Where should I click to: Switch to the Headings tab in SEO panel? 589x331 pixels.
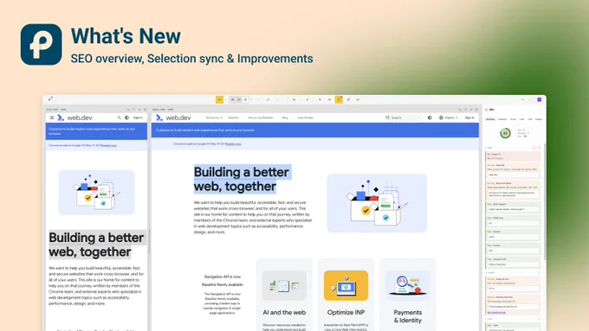coord(502,119)
